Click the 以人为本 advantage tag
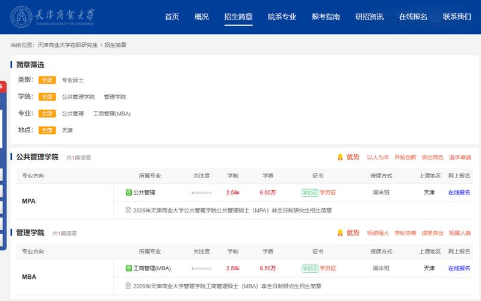The height and width of the screenshot is (301, 481). tap(378, 157)
